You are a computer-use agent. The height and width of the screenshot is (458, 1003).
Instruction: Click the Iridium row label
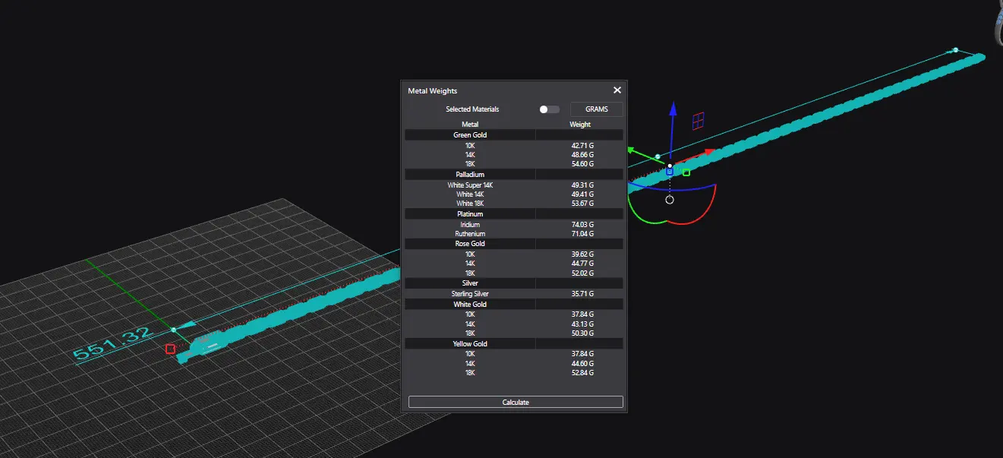470,225
